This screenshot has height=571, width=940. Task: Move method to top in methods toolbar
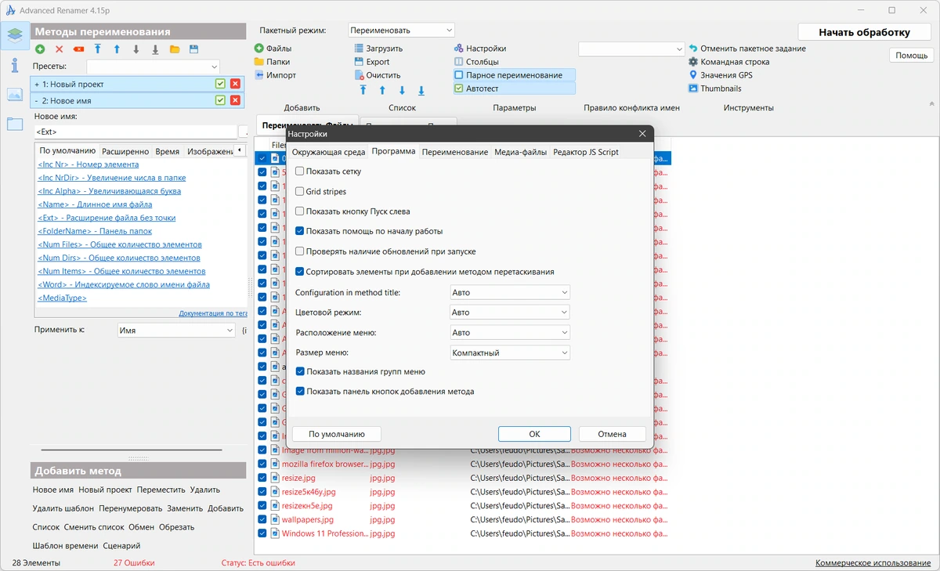(x=98, y=49)
